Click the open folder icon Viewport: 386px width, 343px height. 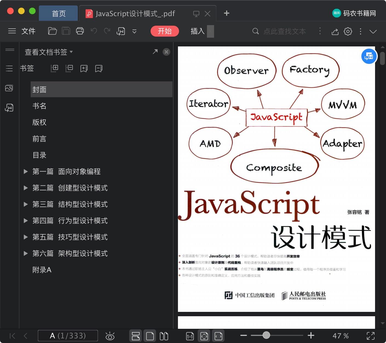click(x=52, y=31)
